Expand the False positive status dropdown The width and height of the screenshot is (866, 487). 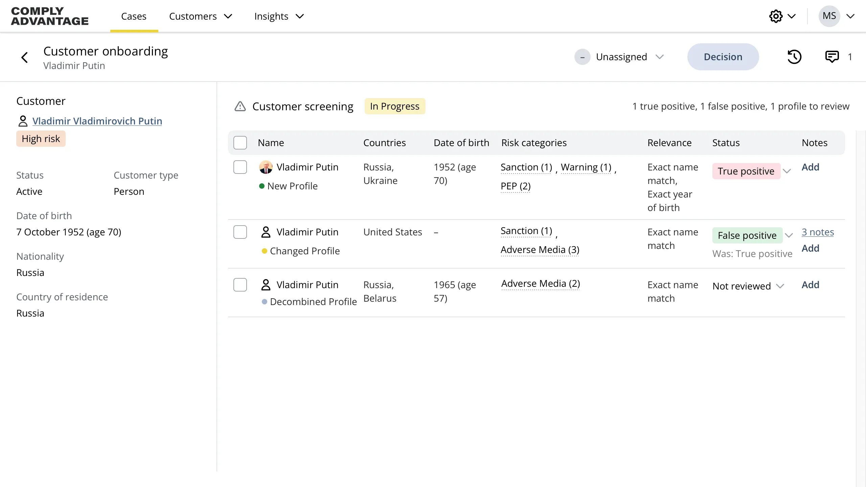pyautogui.click(x=789, y=235)
